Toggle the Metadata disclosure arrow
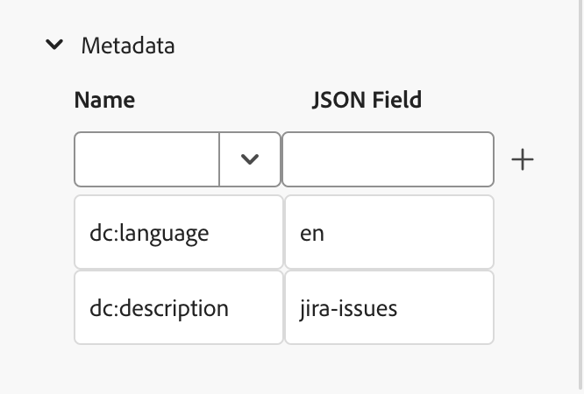The width and height of the screenshot is (584, 394). (54, 46)
